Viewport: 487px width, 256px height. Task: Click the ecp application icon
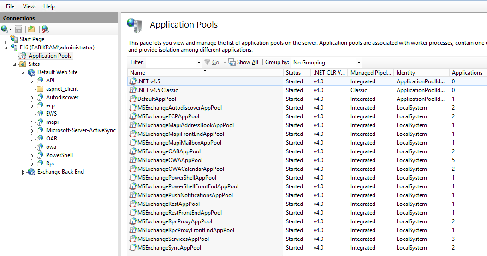(40, 105)
